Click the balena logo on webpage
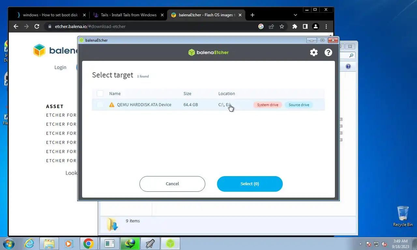Screen dimensions: 417x250 tap(55, 50)
